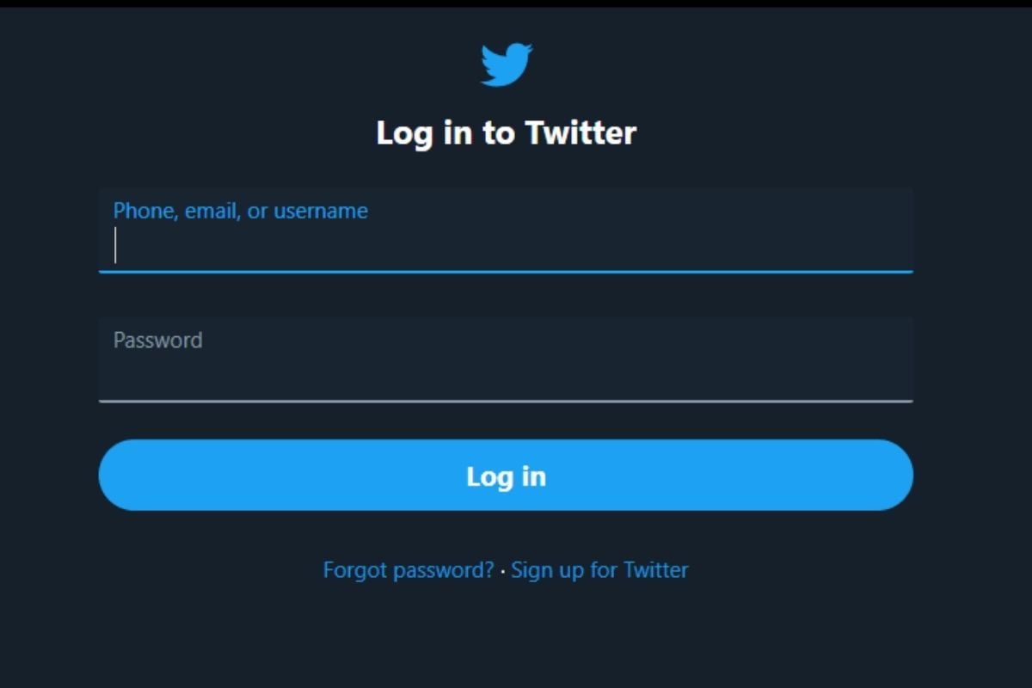
Task: Click the blue Log in button
Action: pyautogui.click(x=506, y=476)
